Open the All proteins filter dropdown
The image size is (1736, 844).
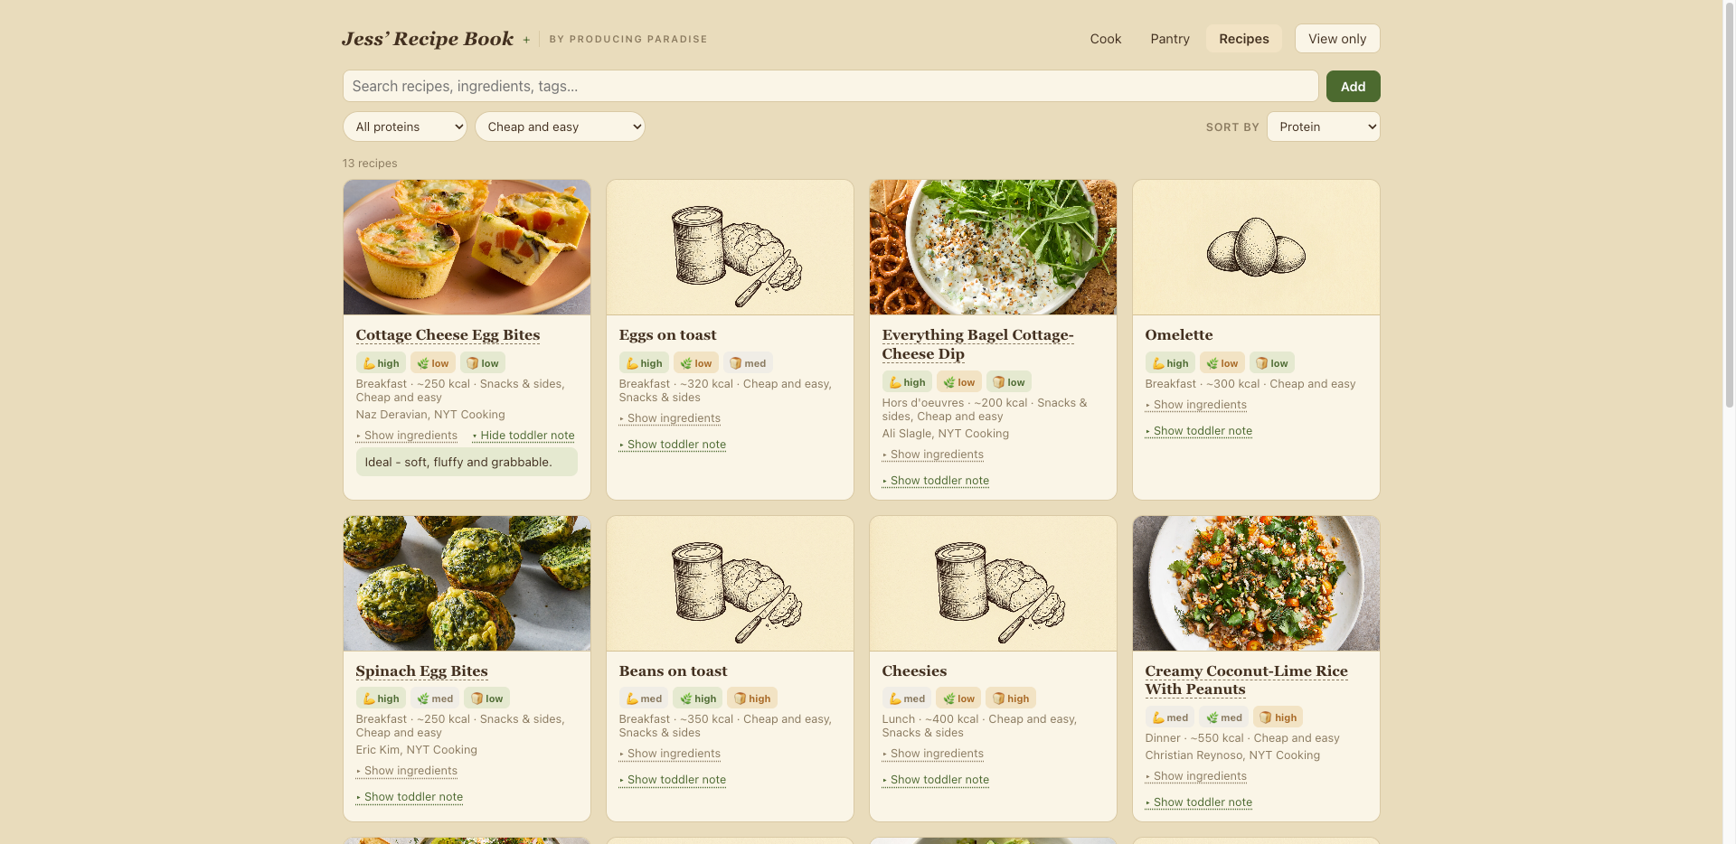pyautogui.click(x=404, y=127)
